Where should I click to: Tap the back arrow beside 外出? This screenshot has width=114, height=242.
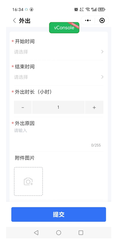(x=15, y=21)
